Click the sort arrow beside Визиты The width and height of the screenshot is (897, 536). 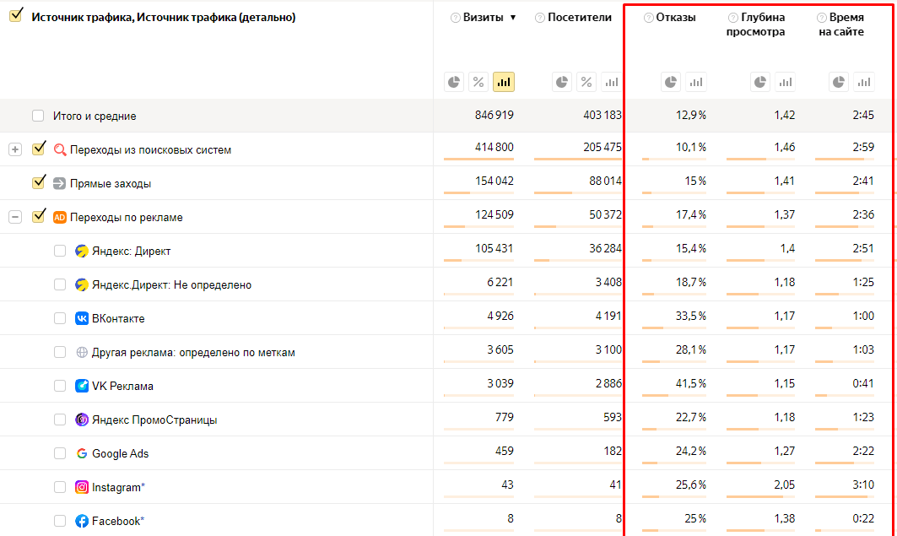(513, 18)
